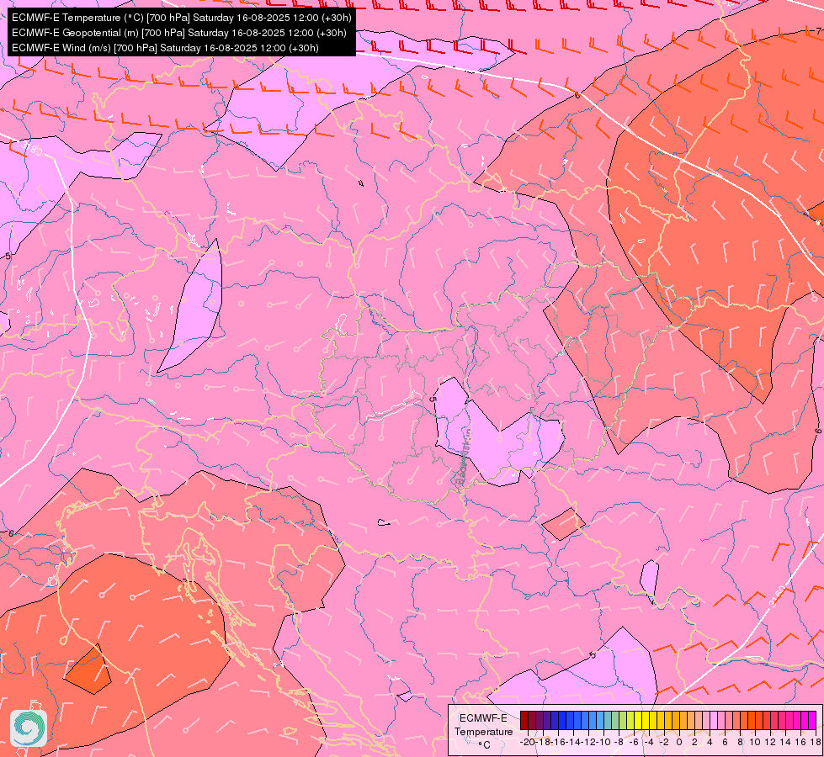Click the legend tick label 8
Screen dimensions: 824x757
(x=740, y=743)
